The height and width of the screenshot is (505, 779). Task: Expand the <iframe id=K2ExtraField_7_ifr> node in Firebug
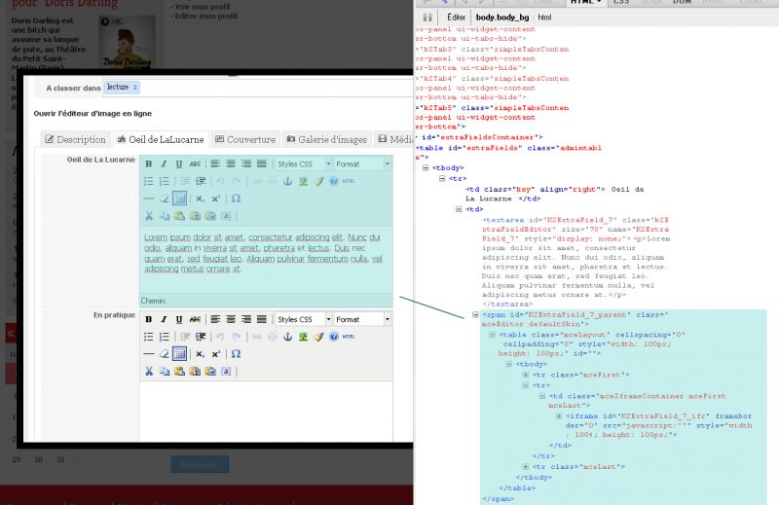559,416
